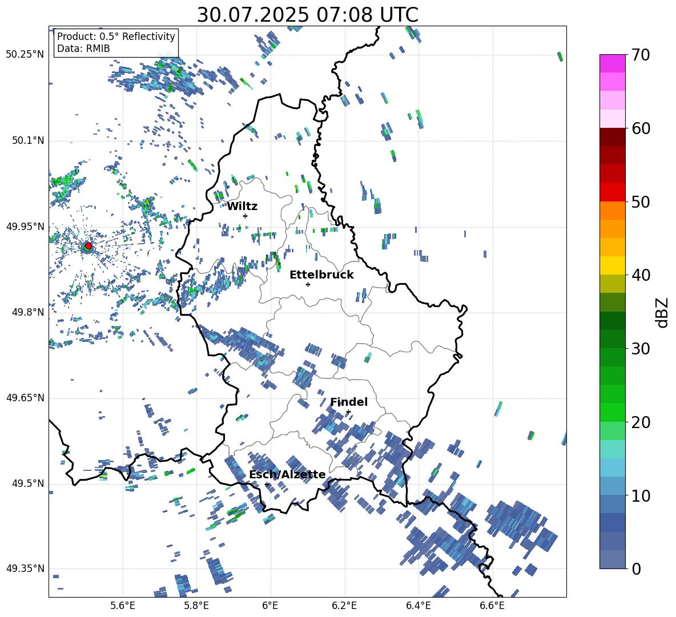676x617 pixels.
Task: Click the 50 tick on colorbar
Action: click(x=641, y=202)
